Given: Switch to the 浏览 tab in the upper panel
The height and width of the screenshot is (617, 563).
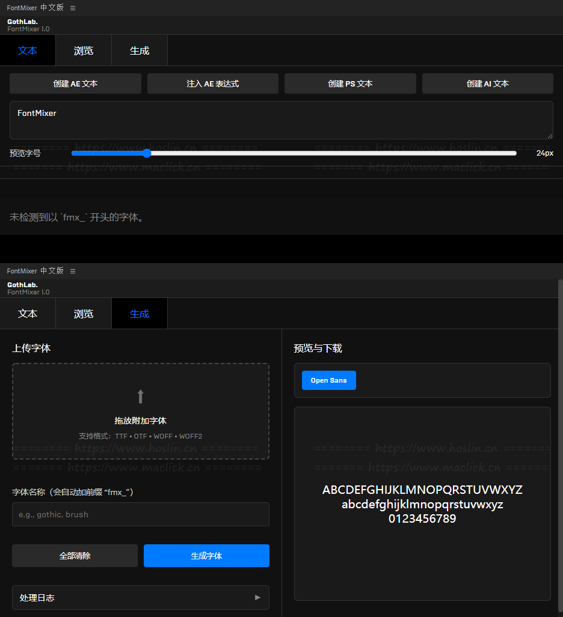Looking at the screenshot, I should 84,51.
